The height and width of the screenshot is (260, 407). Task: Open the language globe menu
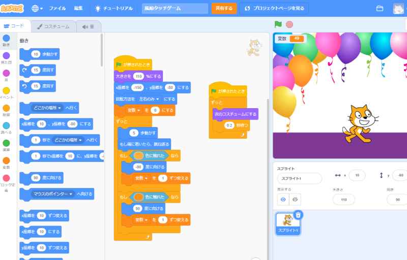point(37,8)
